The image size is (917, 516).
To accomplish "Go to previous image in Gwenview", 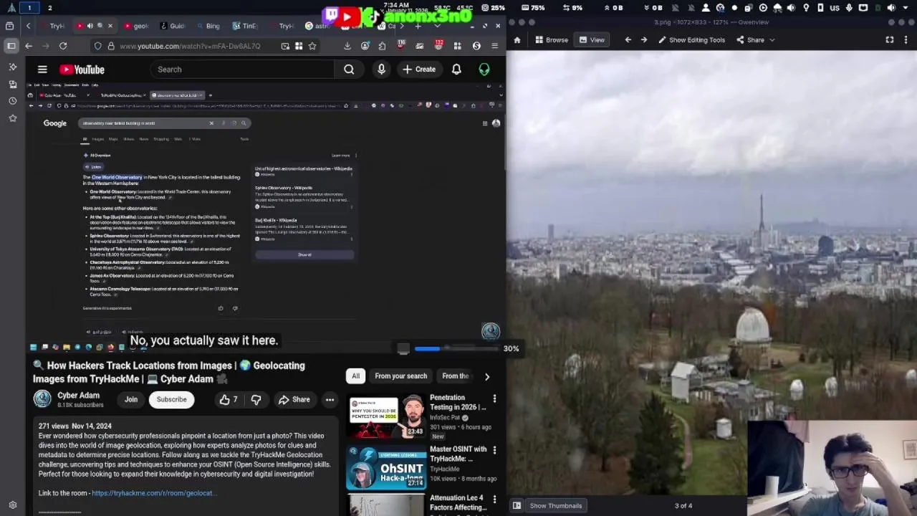I will coord(628,40).
